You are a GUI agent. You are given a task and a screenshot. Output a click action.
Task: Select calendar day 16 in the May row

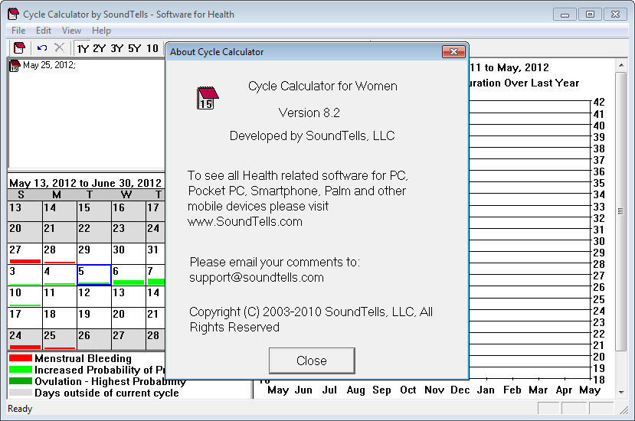(x=129, y=210)
